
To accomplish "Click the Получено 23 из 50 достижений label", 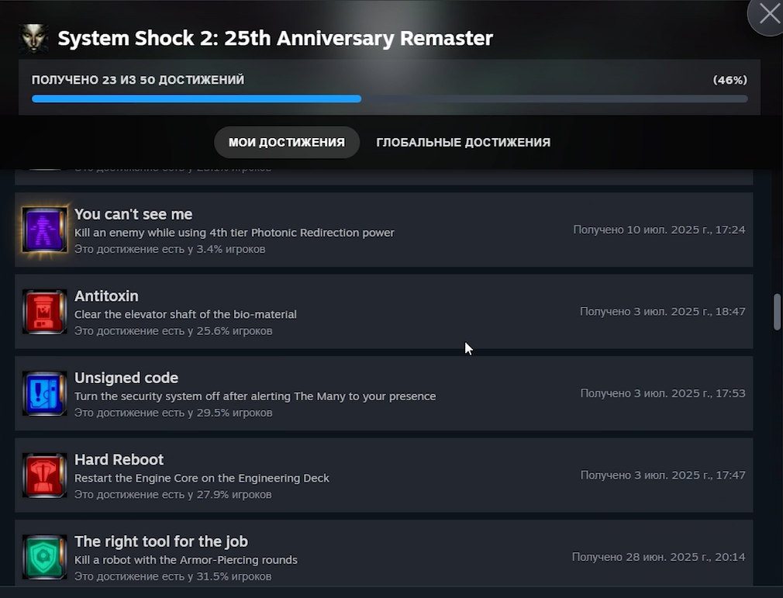I will click(138, 80).
